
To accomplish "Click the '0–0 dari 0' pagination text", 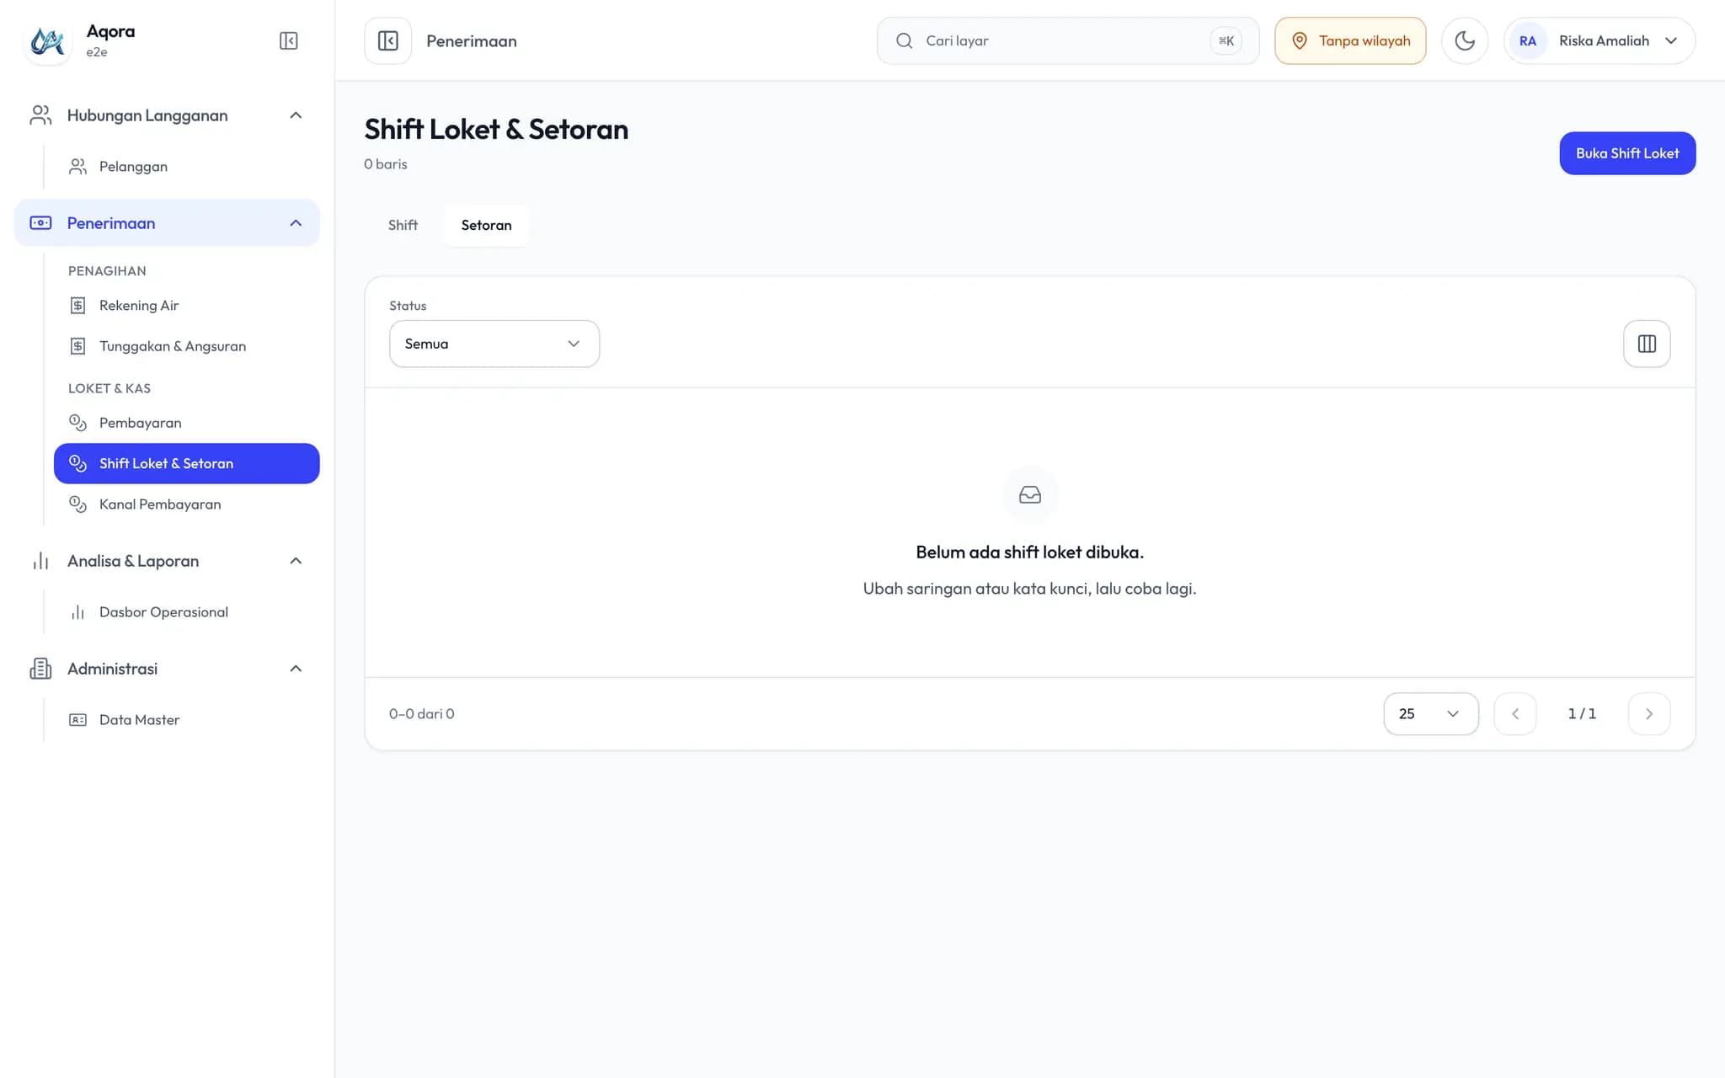I will 422,713.
